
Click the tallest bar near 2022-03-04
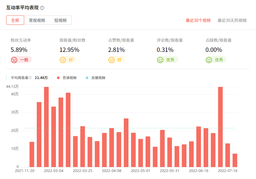(46, 127)
